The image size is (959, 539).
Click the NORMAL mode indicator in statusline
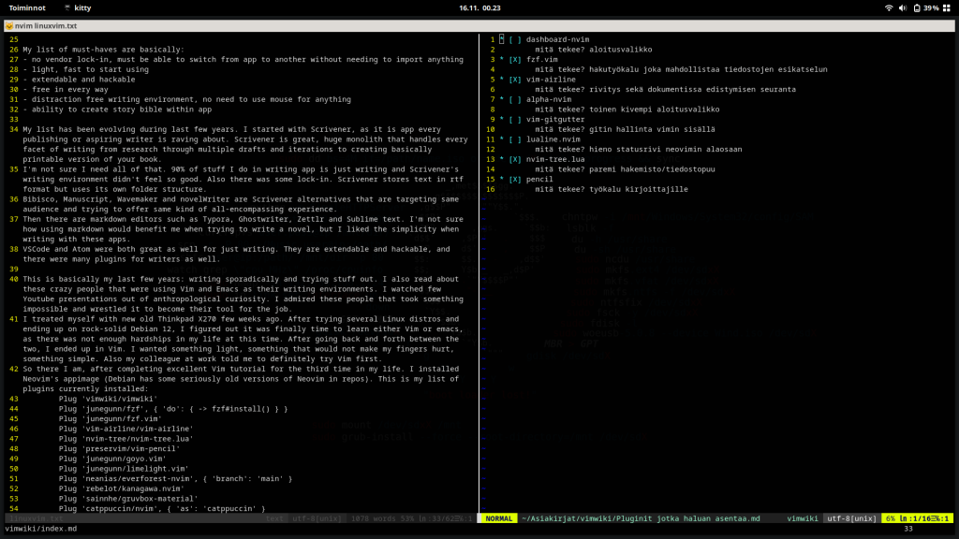[499, 517]
